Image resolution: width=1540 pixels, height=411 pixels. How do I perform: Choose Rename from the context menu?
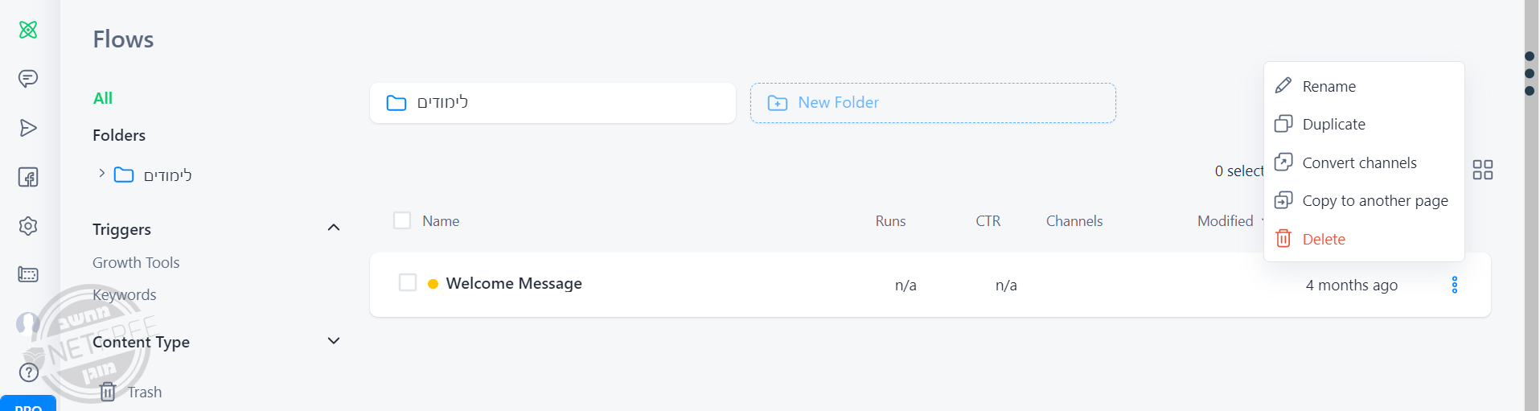tap(1329, 86)
